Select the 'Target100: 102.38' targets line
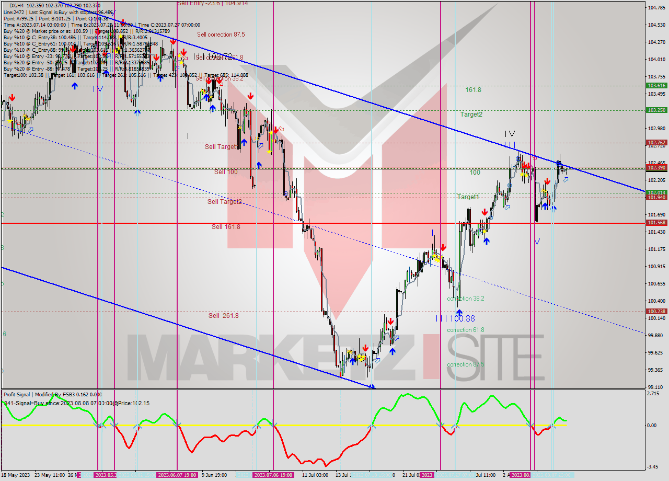Screen dimensions: 669x481 pos(125,75)
